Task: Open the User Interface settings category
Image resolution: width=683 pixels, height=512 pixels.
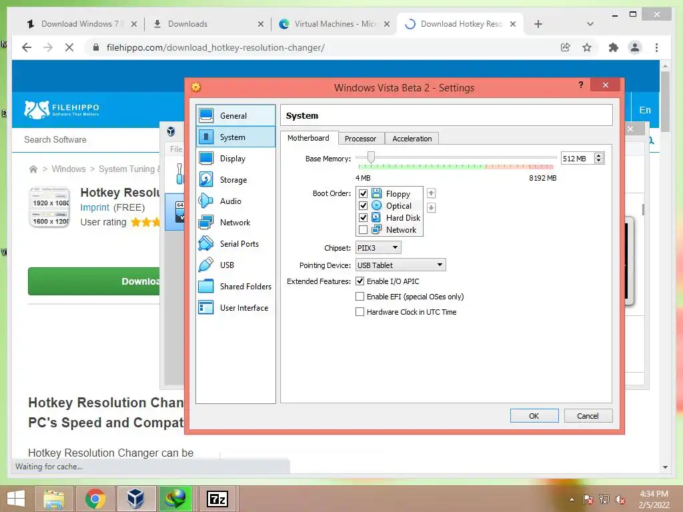Action: [x=235, y=308]
